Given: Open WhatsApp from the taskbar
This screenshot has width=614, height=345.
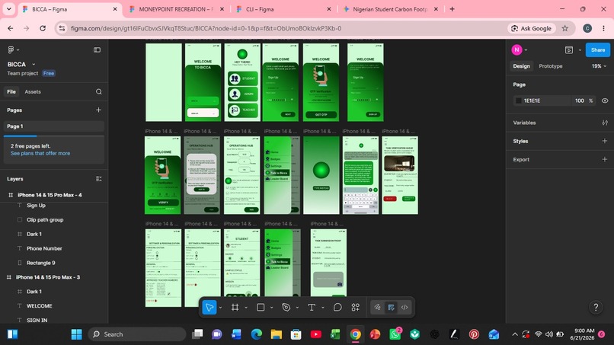Looking at the screenshot, I should coord(395,334).
